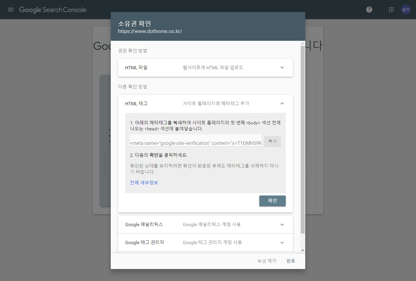Click the HTML 파일 row title
The image size is (416, 281).
tap(136, 67)
